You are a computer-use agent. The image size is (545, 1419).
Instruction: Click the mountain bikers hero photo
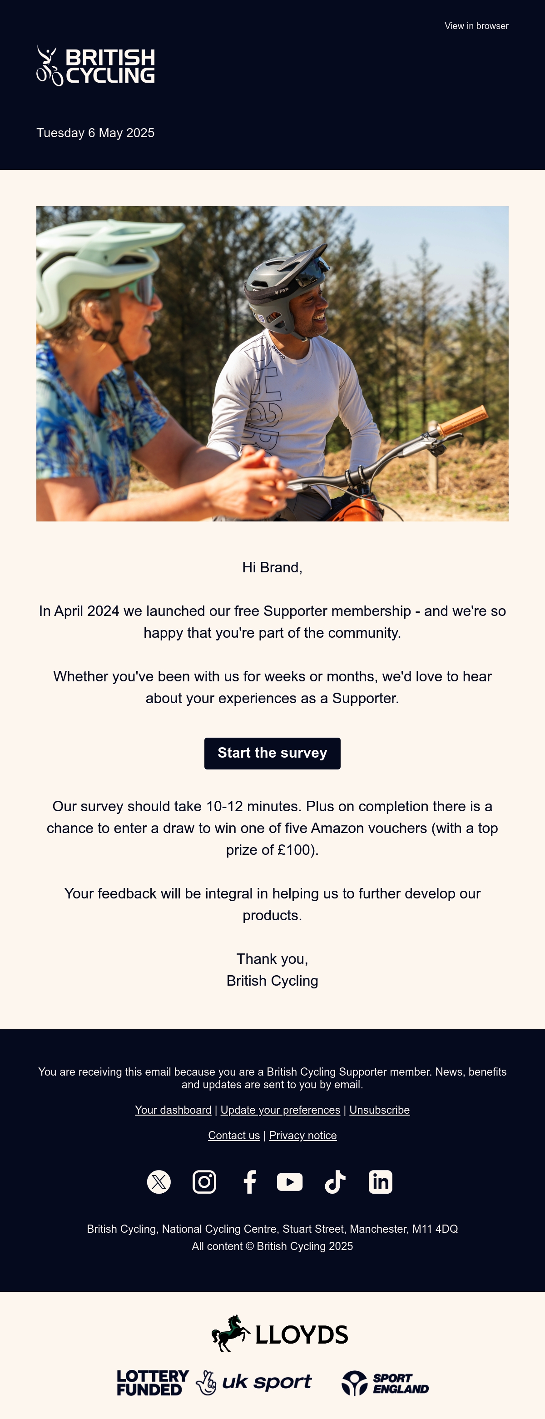(x=272, y=363)
